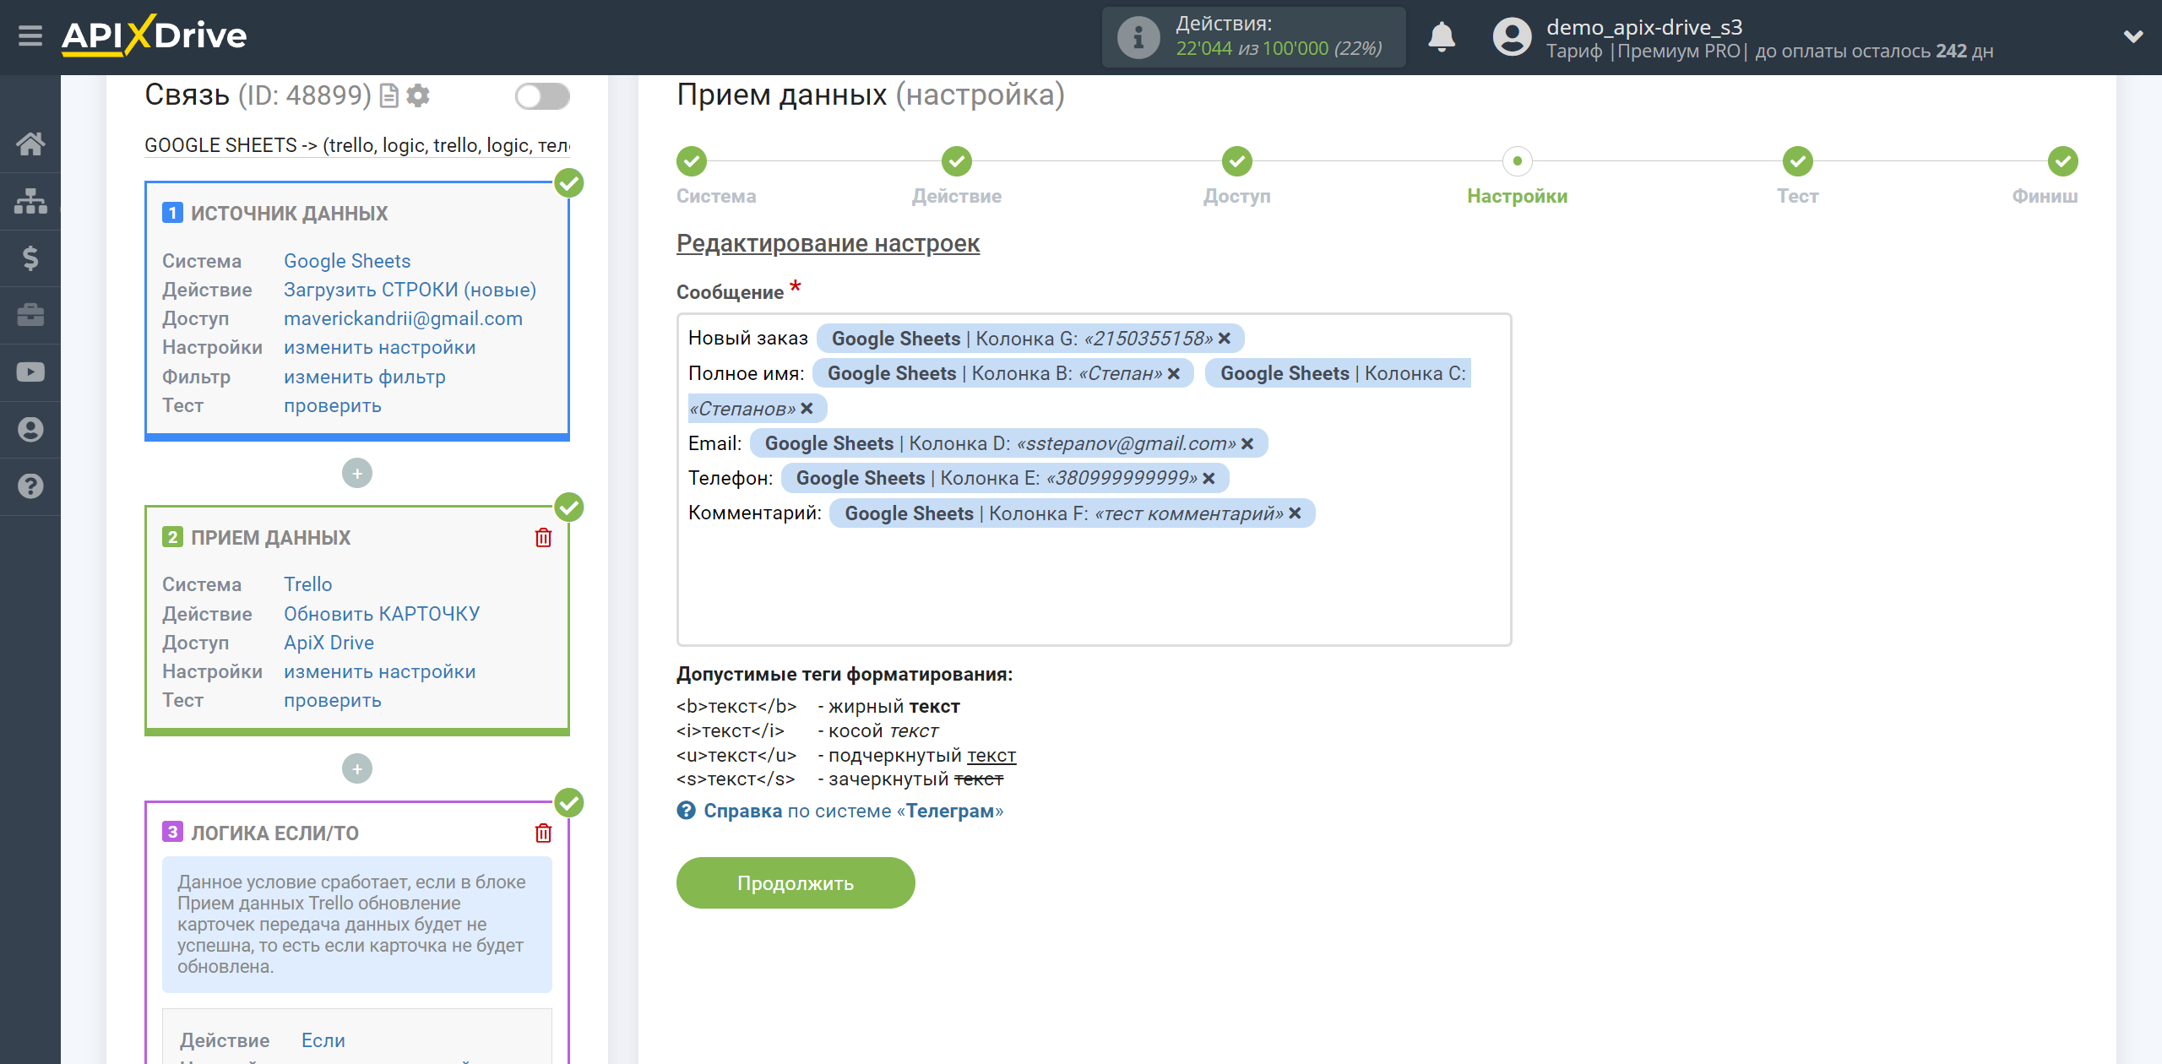Open Обновить КАРТОЧКУ action link

(x=382, y=614)
